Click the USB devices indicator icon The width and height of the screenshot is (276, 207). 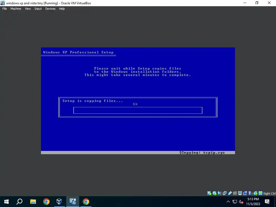[x=230, y=193]
